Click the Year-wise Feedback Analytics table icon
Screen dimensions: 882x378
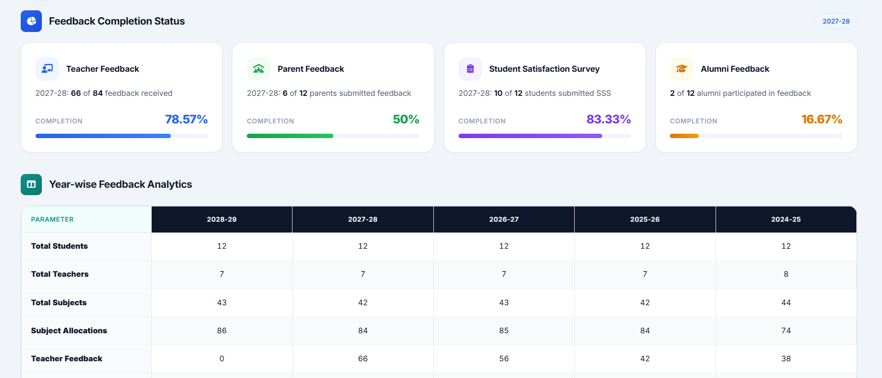[31, 184]
